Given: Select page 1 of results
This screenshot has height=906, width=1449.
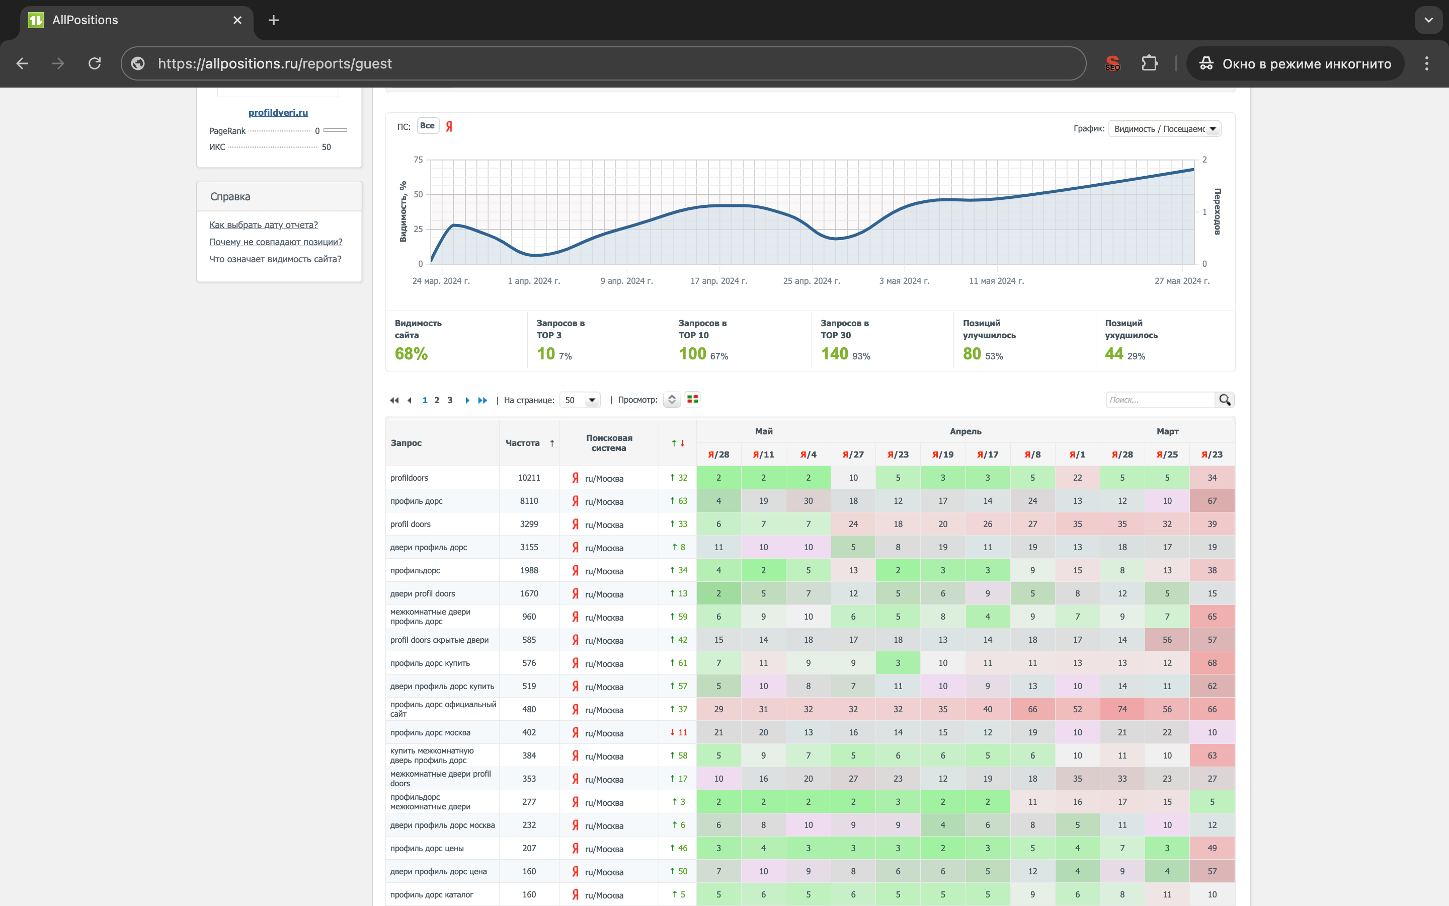Looking at the screenshot, I should tap(425, 400).
